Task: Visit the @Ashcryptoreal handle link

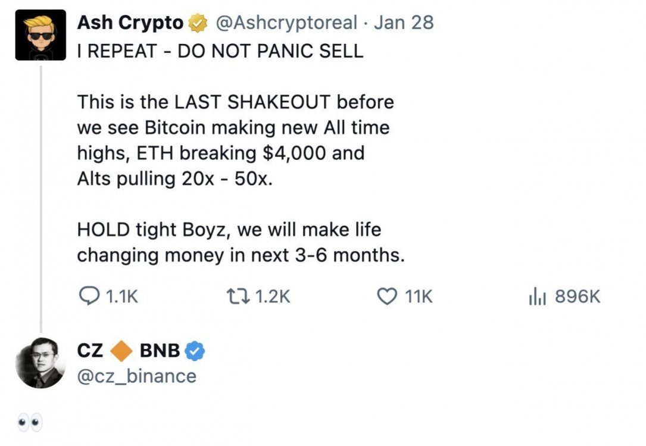Action: (x=286, y=23)
